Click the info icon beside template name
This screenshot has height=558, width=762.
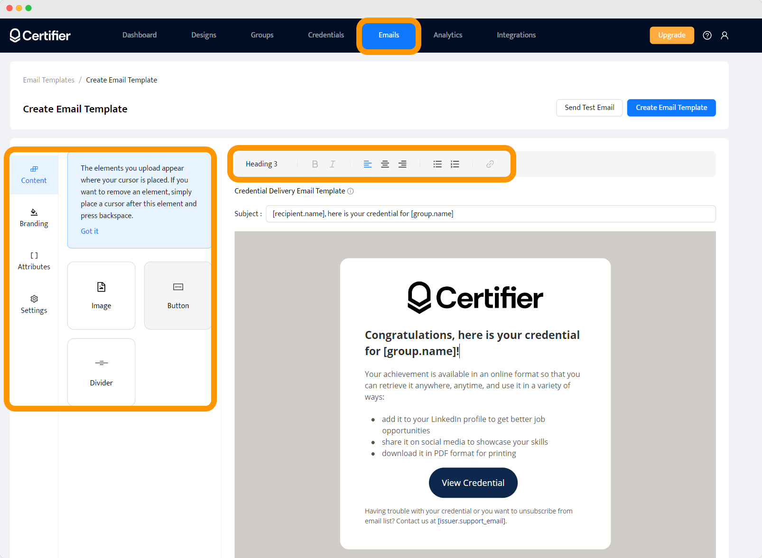[351, 191]
